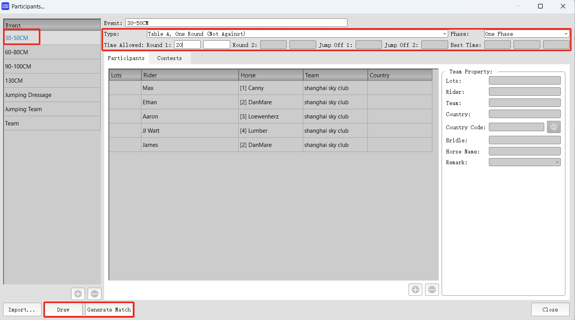
Task: Switch to the Contests tab
Action: [x=169, y=58]
